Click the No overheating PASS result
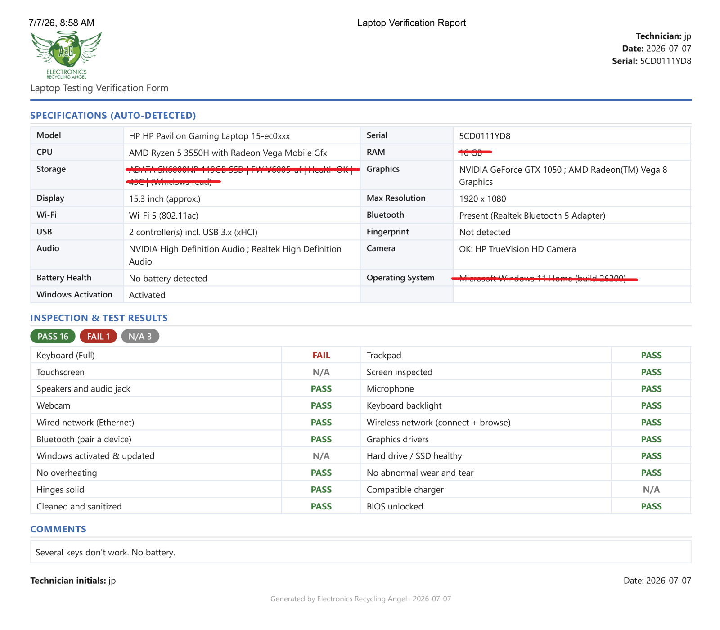Screen dimensions: 720x630 pyautogui.click(x=321, y=472)
